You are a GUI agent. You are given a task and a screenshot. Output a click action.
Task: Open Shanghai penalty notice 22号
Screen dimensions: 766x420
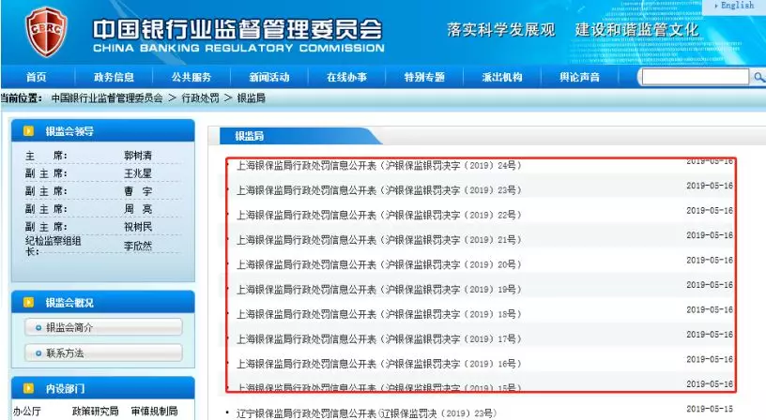tap(379, 215)
